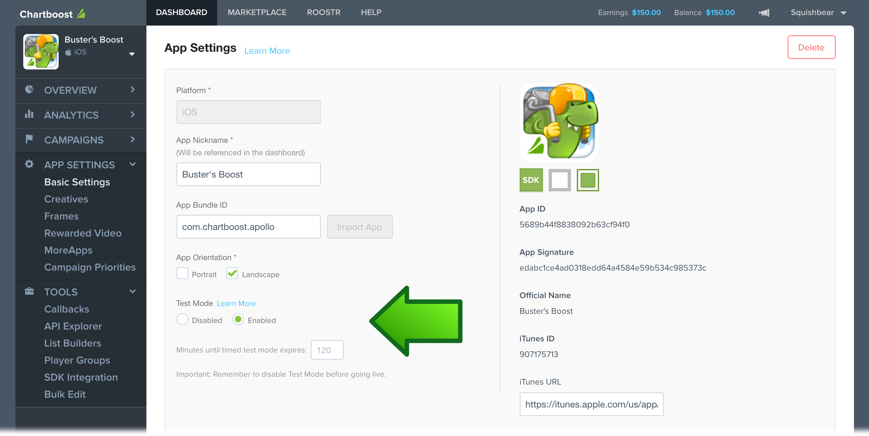Click the Tools toolbox icon
Screen dimensions: 869x436
[29, 291]
